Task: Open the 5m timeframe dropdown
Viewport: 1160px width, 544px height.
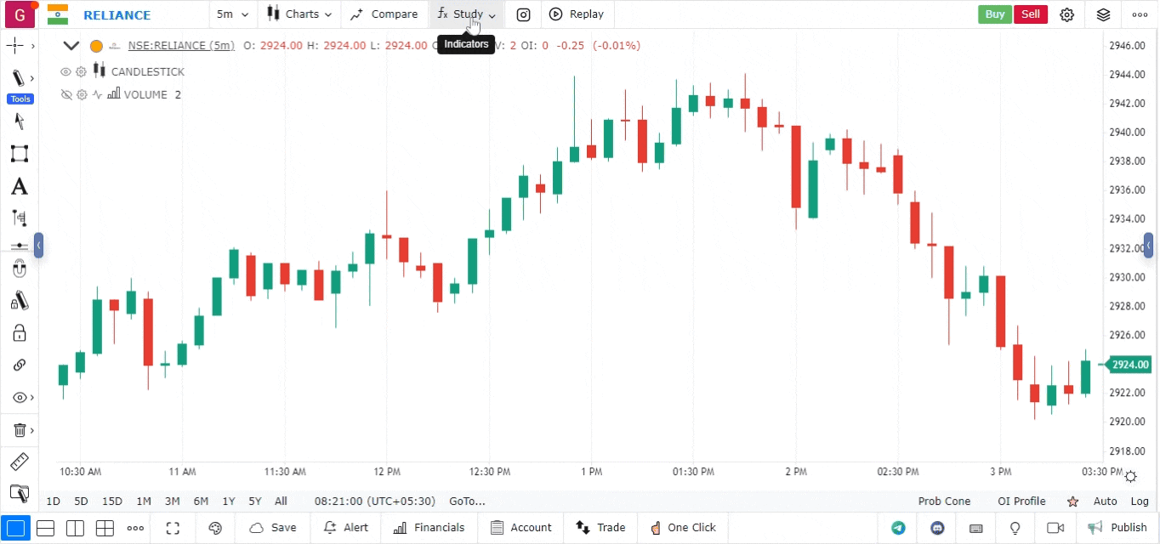Action: [x=230, y=14]
